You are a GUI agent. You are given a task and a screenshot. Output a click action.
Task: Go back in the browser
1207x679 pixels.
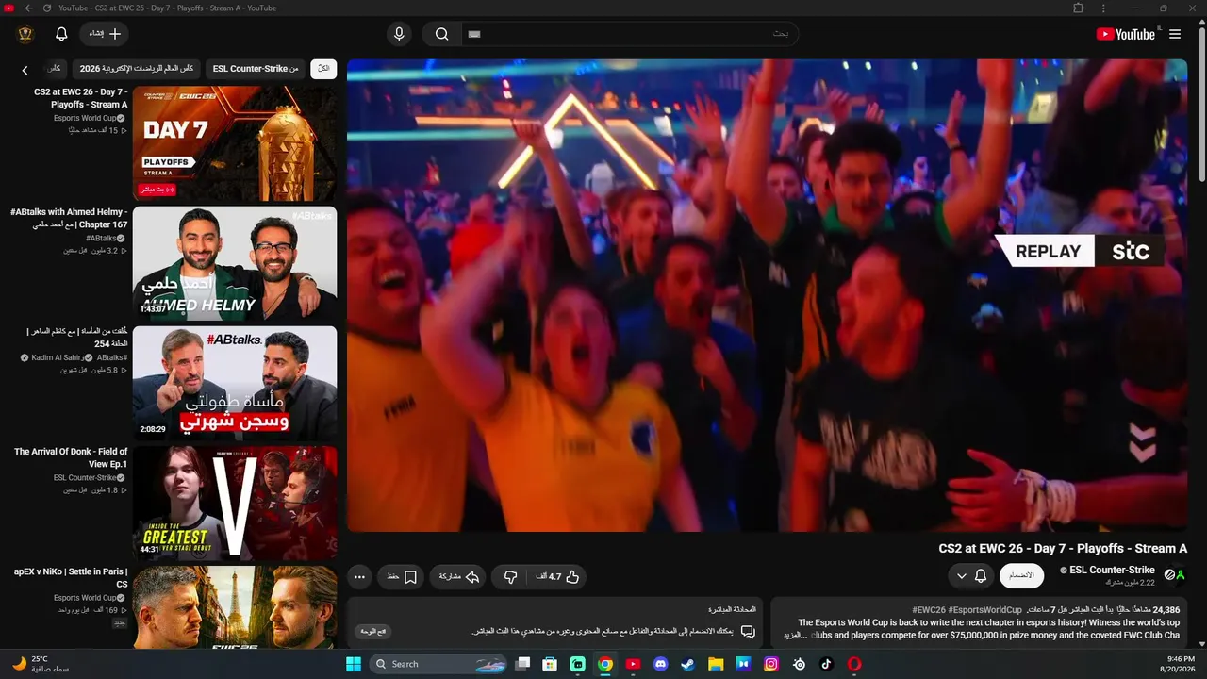point(28,8)
